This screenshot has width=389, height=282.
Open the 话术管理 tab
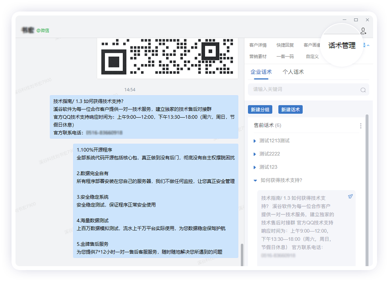coord(342,45)
